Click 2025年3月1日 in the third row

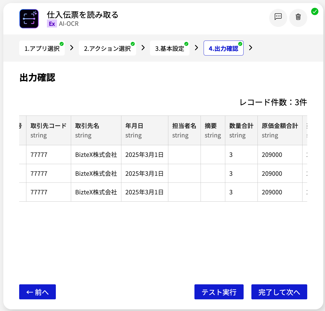coord(144,192)
